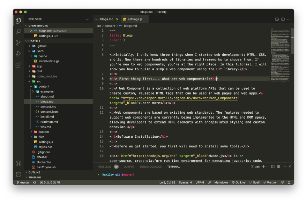Click errors and warnings count in status bar
Screen dimensions: 307x202
[x=50, y=183]
